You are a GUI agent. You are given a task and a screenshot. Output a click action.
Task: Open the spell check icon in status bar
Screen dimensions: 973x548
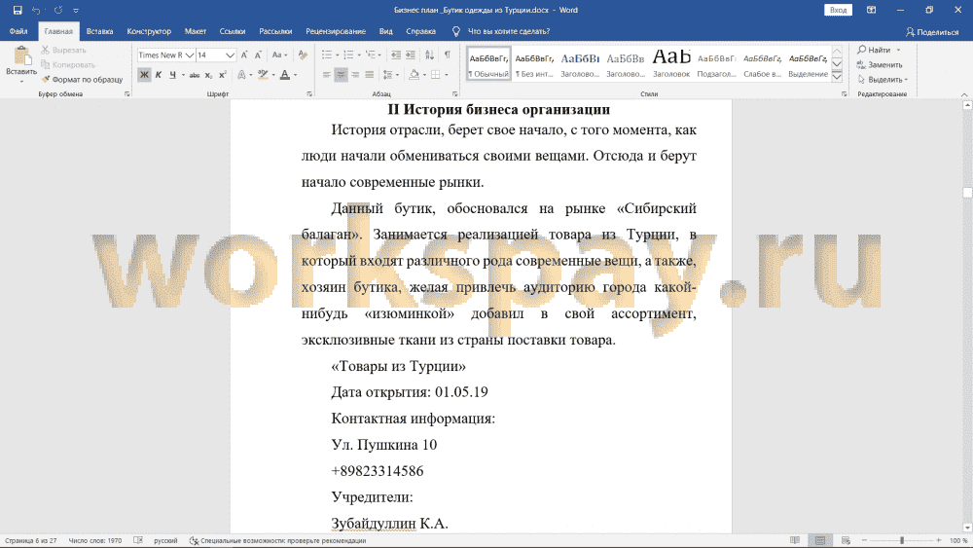(138, 540)
